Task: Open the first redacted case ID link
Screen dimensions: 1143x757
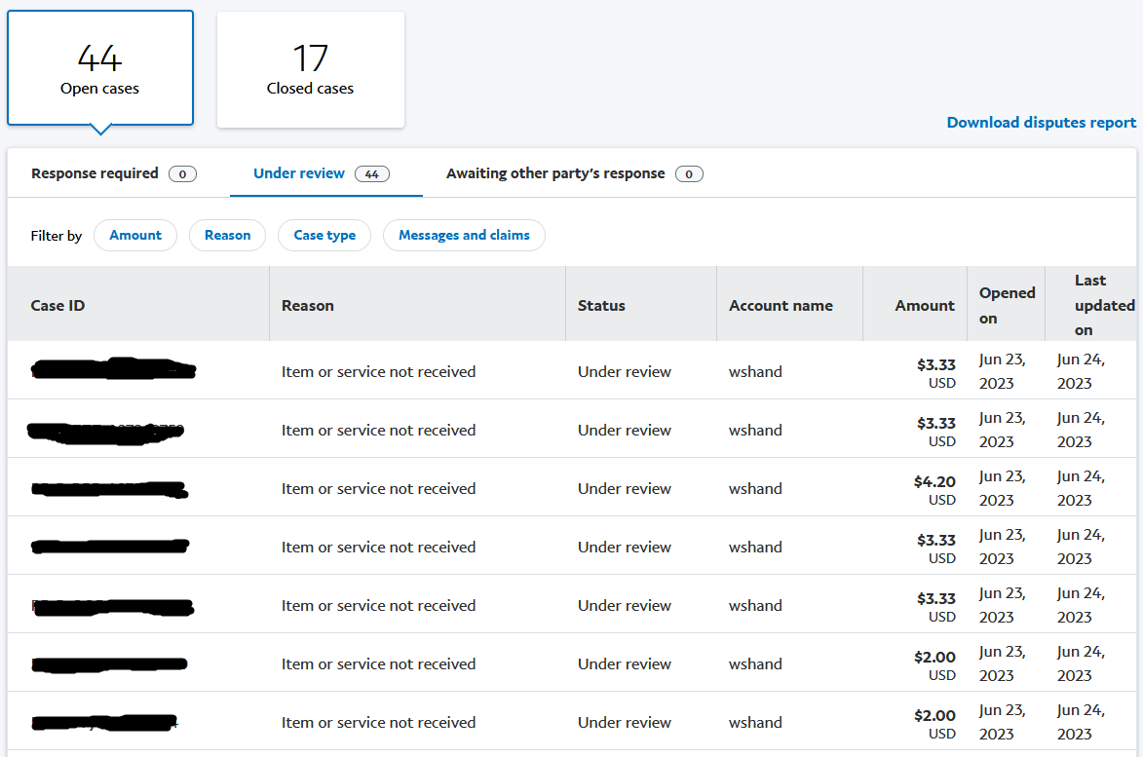Action: pos(113,369)
